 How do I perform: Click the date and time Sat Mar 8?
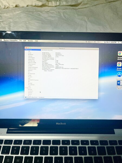tap(110, 42)
